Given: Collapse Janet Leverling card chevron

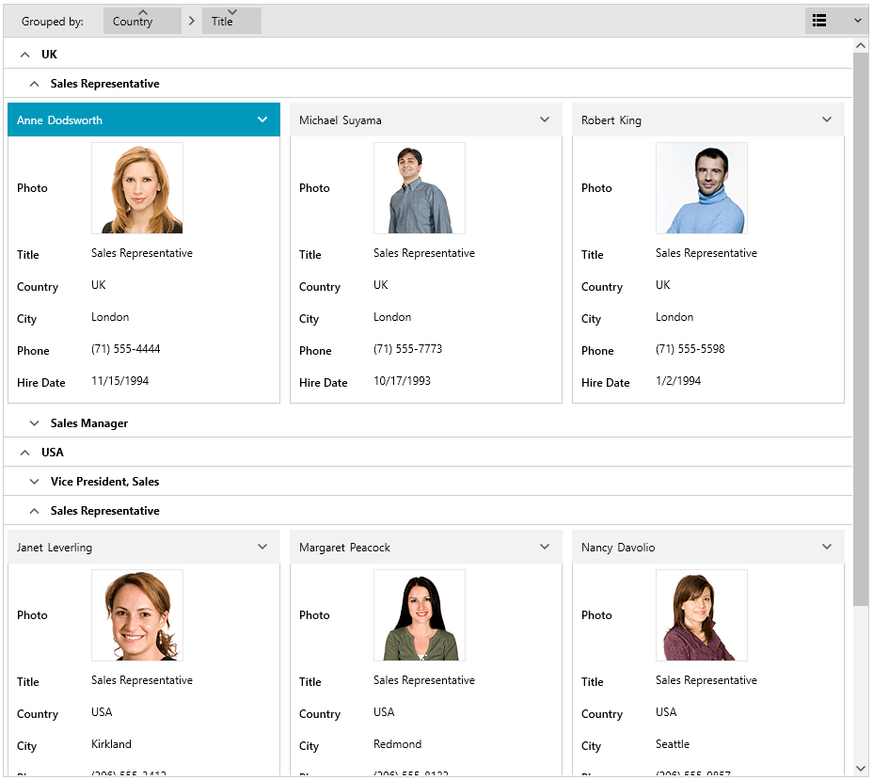Looking at the screenshot, I should click(262, 547).
